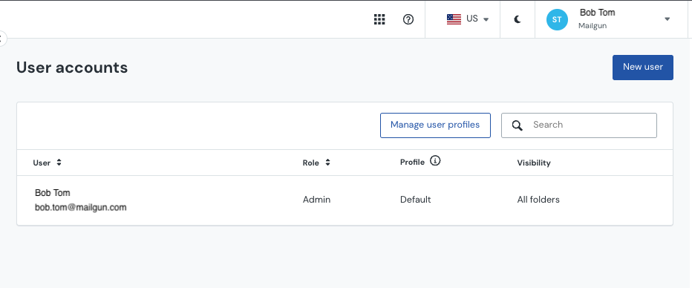Expand the Bob Tom account dropdown arrow
This screenshot has height=288, width=692.
point(667,19)
